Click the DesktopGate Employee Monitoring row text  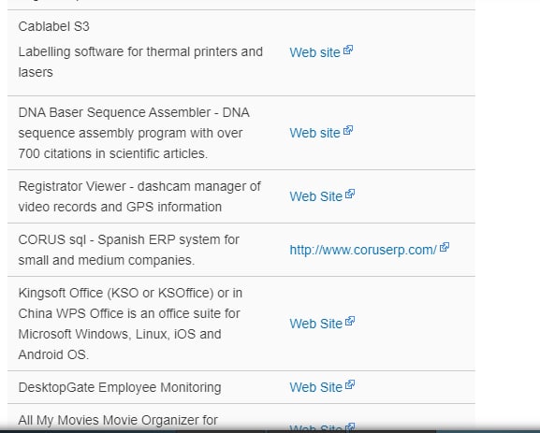[120, 387]
